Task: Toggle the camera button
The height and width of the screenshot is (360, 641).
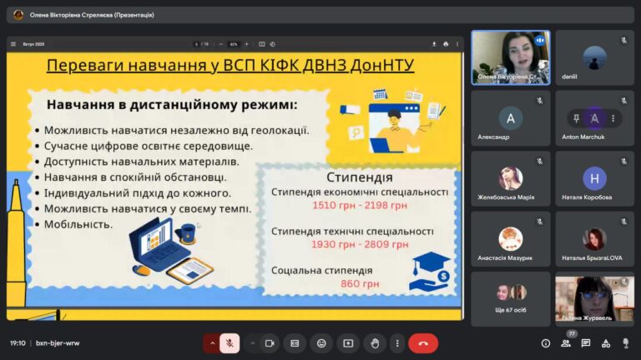Action: point(270,343)
